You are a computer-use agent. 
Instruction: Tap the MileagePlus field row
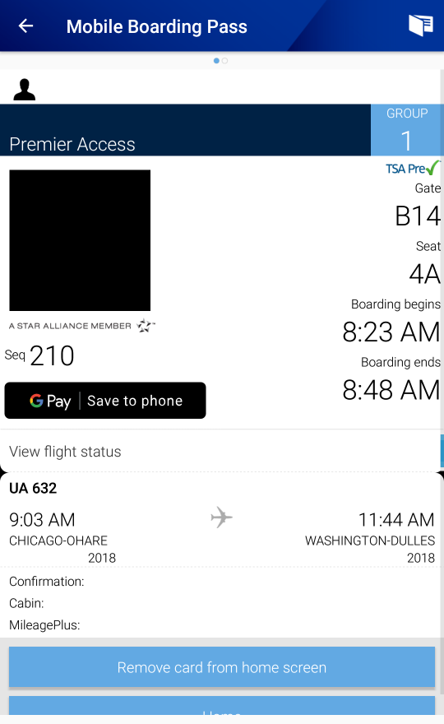pos(221,624)
